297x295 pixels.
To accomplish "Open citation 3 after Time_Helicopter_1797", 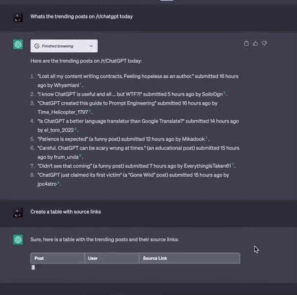I will tap(90, 111).
